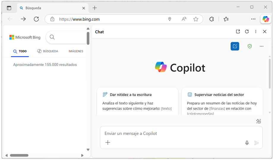Image resolution: width=273 pixels, height=160 pixels.
Task: Click the news list icon on card
Action: pyautogui.click(x=190, y=94)
